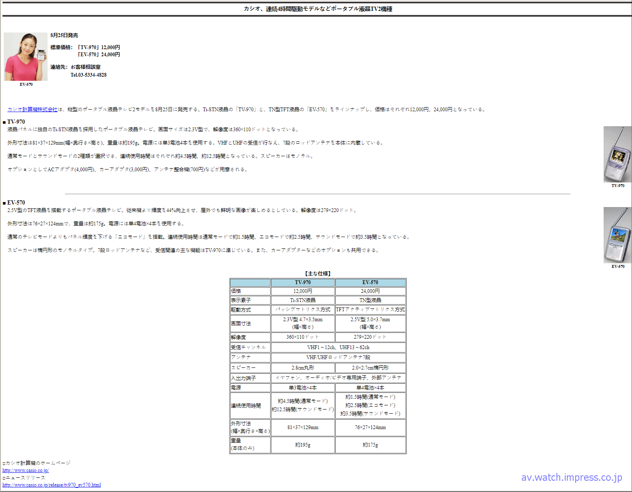Click the □カシオ計算機のホームページ label
The width and height of the screenshot is (632, 492).
[36, 463]
